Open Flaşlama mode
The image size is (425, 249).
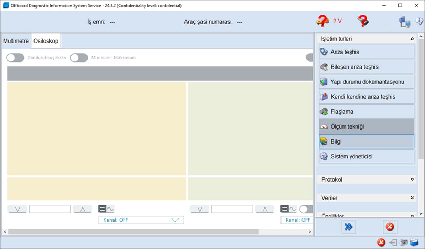[367, 112]
